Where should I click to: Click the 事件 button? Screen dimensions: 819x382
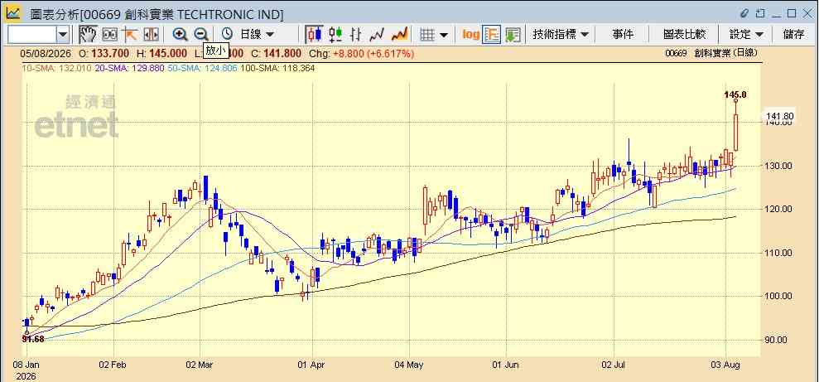click(x=623, y=35)
